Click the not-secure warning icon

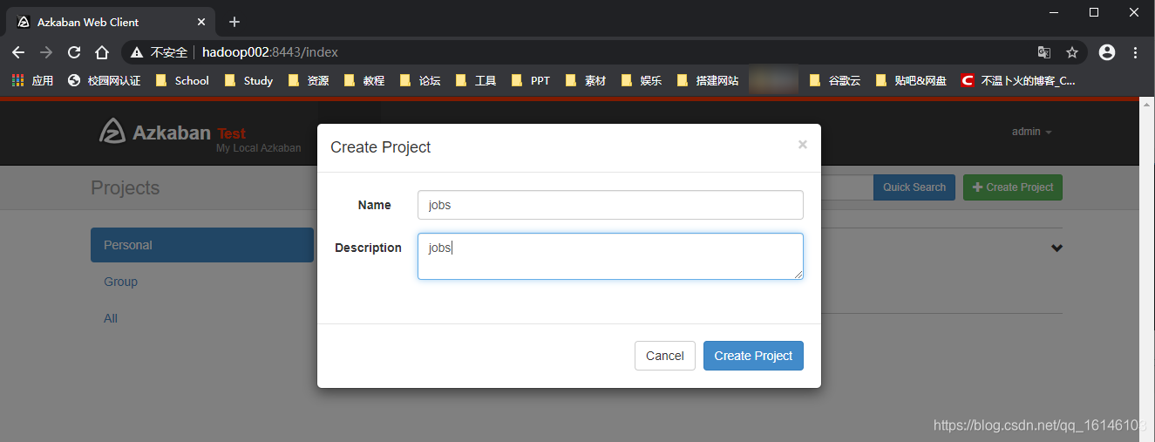click(137, 52)
